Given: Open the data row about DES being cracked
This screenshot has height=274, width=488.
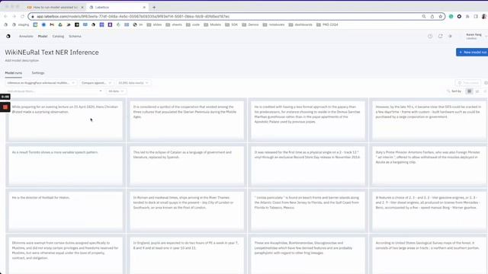Looking at the screenshot, I should point(429,120).
